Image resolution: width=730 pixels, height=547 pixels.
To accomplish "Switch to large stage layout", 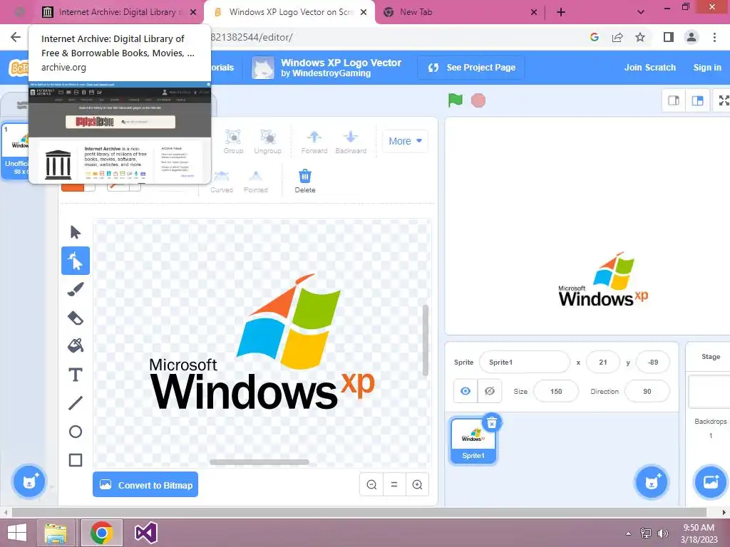I will (x=697, y=100).
